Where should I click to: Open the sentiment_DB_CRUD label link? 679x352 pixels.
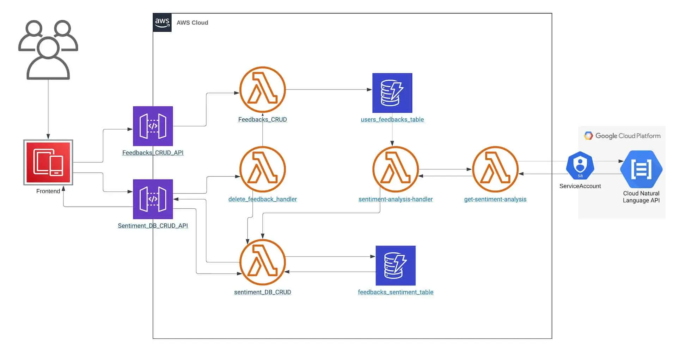pyautogui.click(x=262, y=292)
